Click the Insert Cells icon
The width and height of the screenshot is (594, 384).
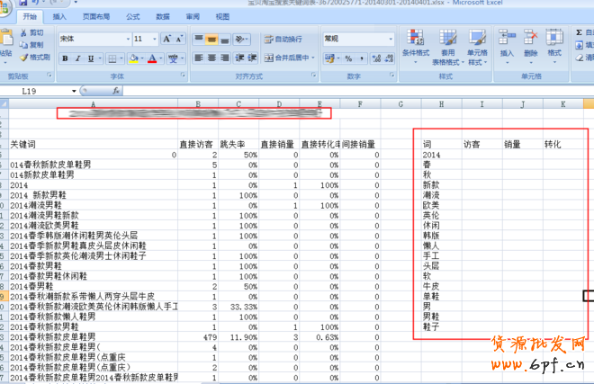(x=507, y=39)
